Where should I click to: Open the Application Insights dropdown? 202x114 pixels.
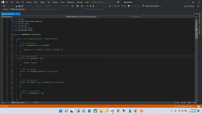[160, 6]
